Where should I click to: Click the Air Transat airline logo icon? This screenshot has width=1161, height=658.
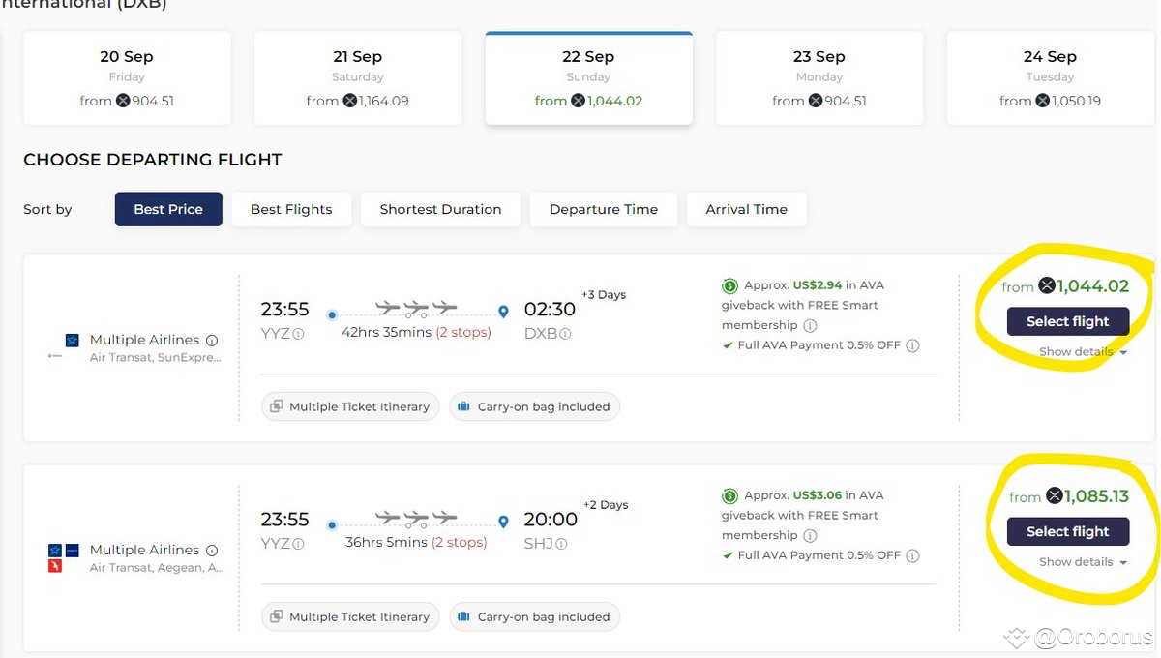click(x=71, y=340)
